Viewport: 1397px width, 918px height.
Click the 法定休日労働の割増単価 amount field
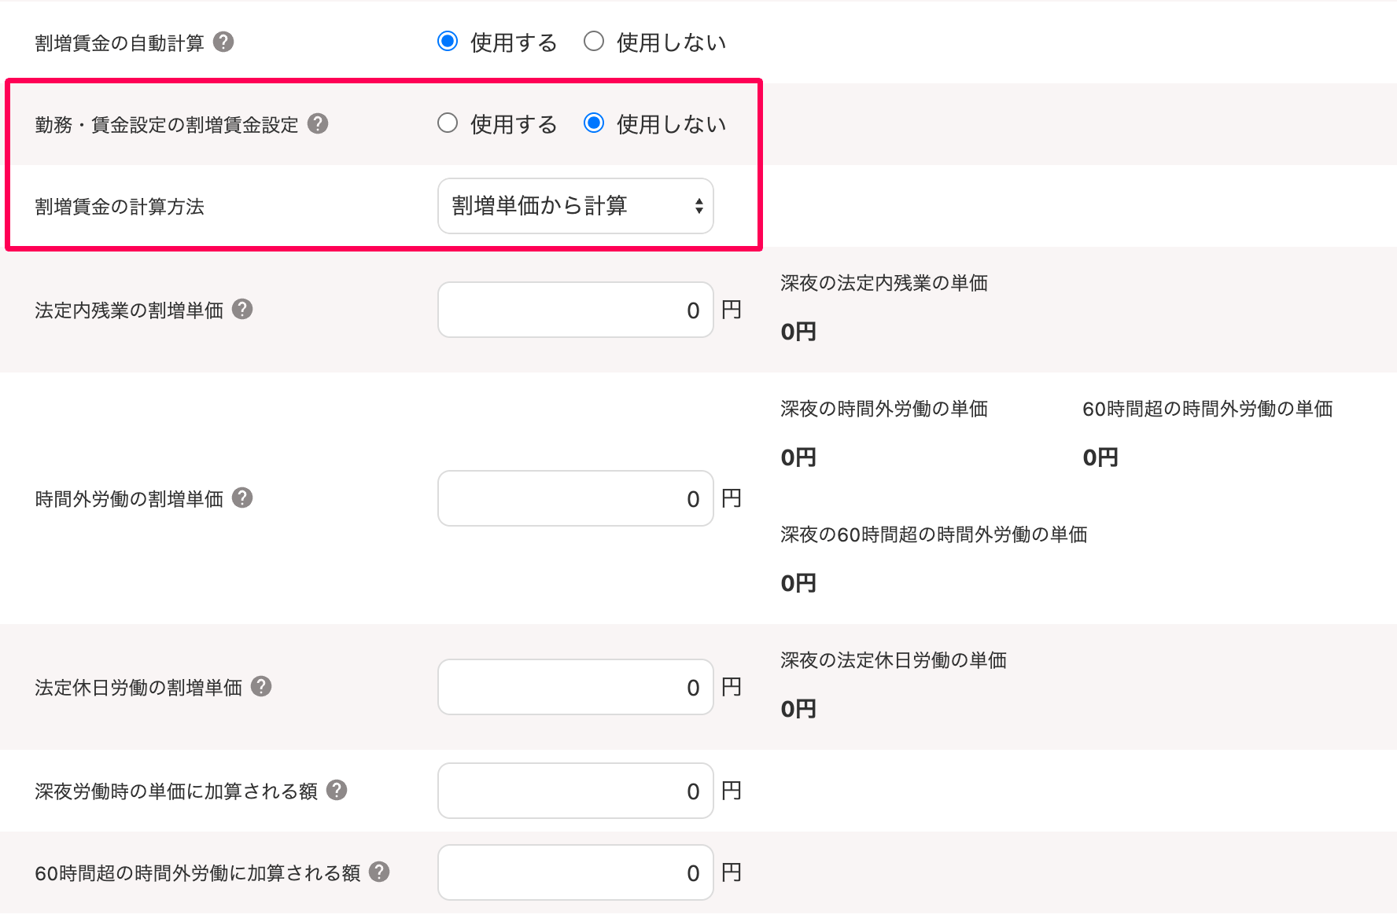(576, 687)
